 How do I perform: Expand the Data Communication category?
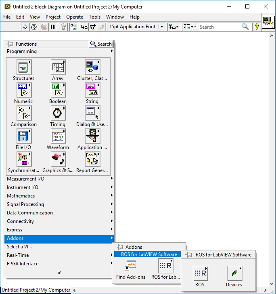pyautogui.click(x=59, y=212)
